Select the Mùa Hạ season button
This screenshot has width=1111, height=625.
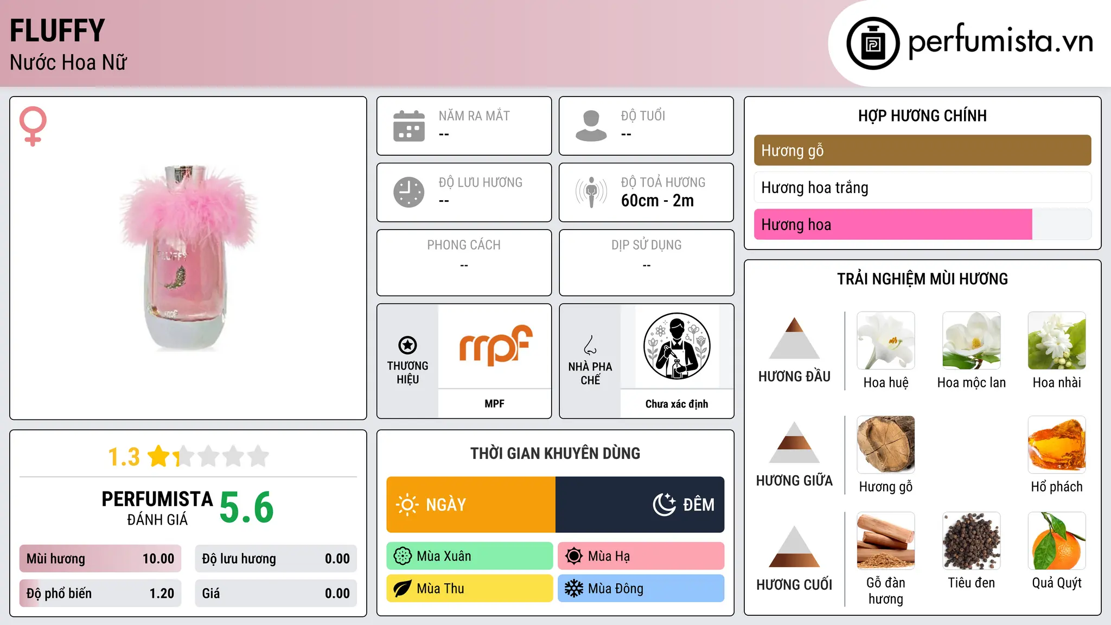(641, 556)
